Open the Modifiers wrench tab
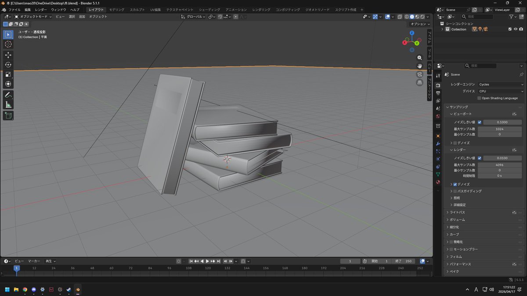527x296 pixels. (438, 143)
